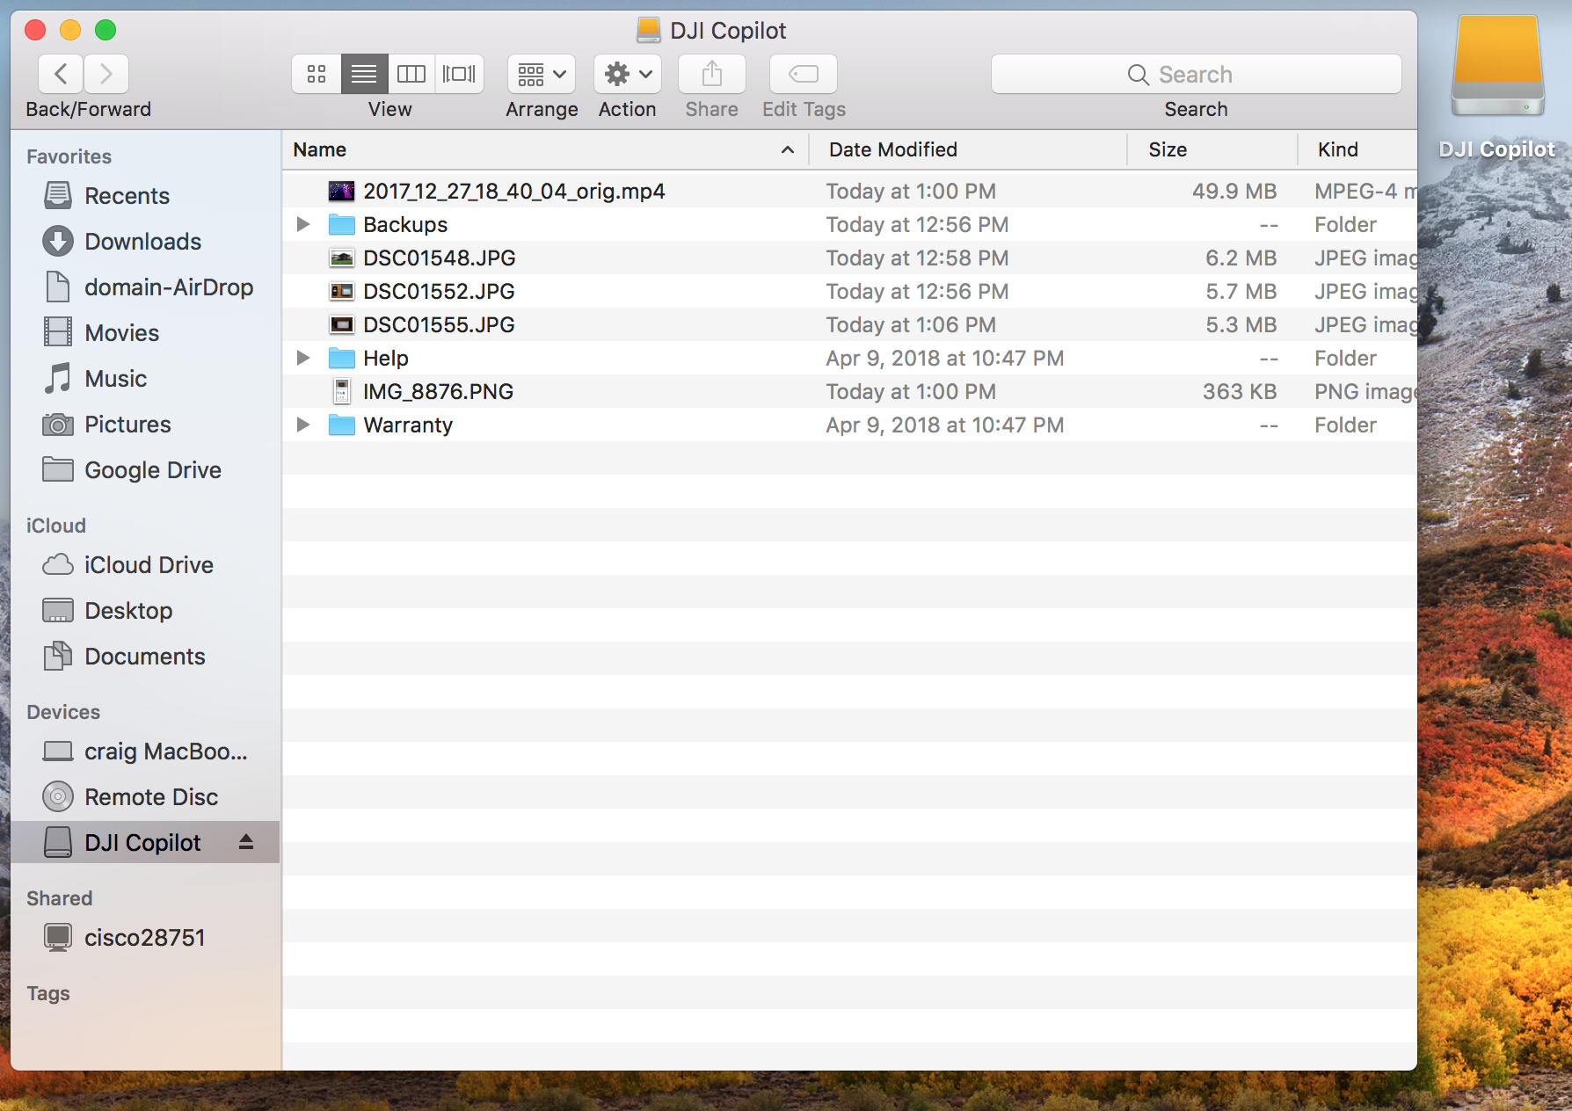Image resolution: width=1572 pixels, height=1111 pixels.
Task: Minimize the window with the yellow button
Action: 70,30
